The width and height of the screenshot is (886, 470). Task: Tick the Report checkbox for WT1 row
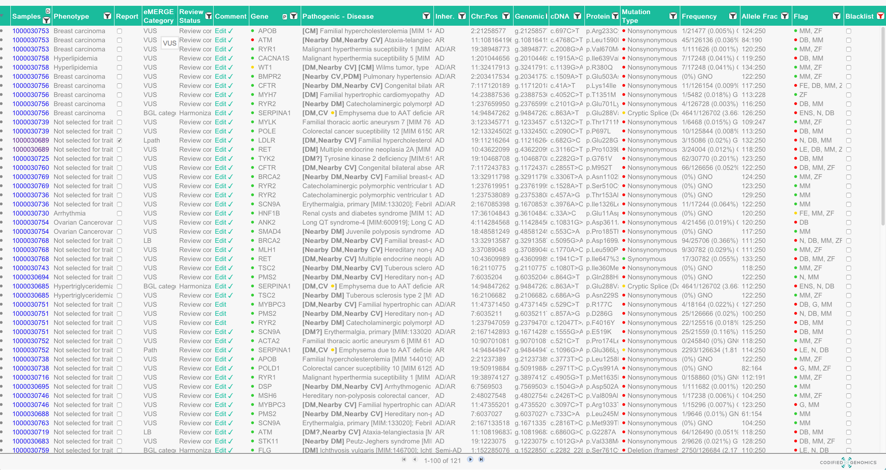point(119,68)
